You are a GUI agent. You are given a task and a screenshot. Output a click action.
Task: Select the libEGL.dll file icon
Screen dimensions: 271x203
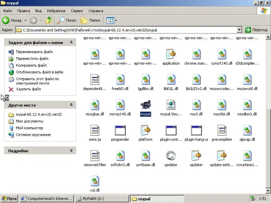(x=171, y=80)
